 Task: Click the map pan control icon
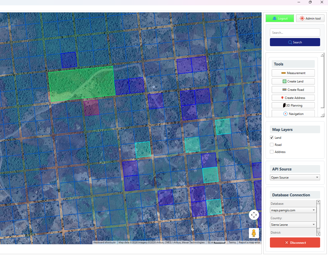click(x=254, y=215)
